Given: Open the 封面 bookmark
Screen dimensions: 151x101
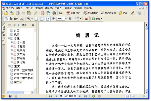Looking at the screenshot, I should pyautogui.click(x=17, y=30).
